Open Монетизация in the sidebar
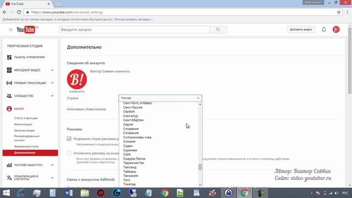Viewport: 352px width, 198px height. [23, 124]
